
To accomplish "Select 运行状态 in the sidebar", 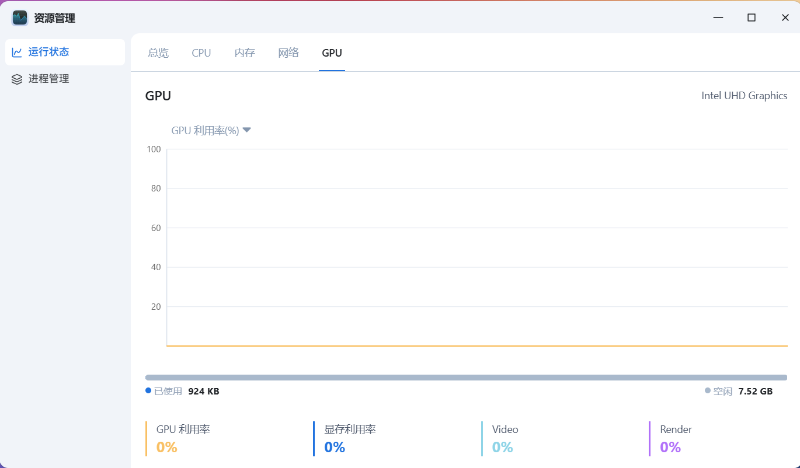I will click(x=49, y=52).
